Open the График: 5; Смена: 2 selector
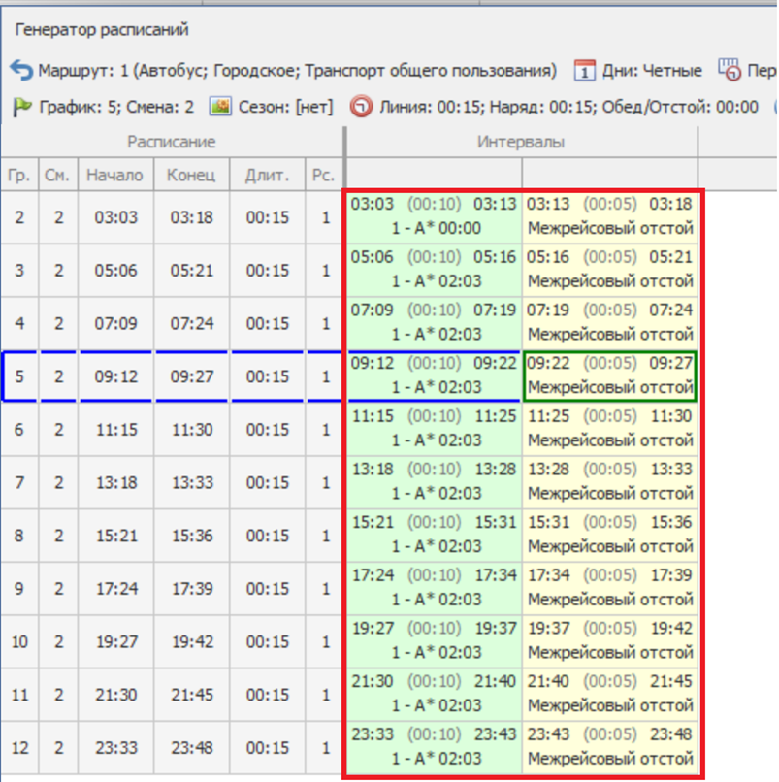Viewport: 779px width, 782px height. point(116,107)
